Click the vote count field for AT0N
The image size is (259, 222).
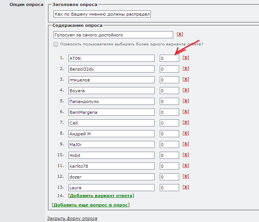click(x=169, y=58)
